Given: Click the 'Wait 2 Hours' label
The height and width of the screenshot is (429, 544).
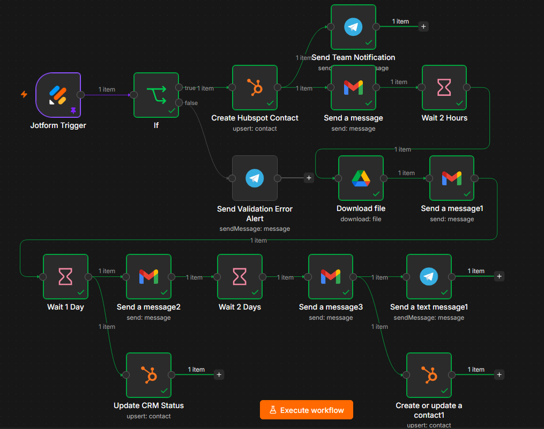Looking at the screenshot, I should (x=444, y=118).
